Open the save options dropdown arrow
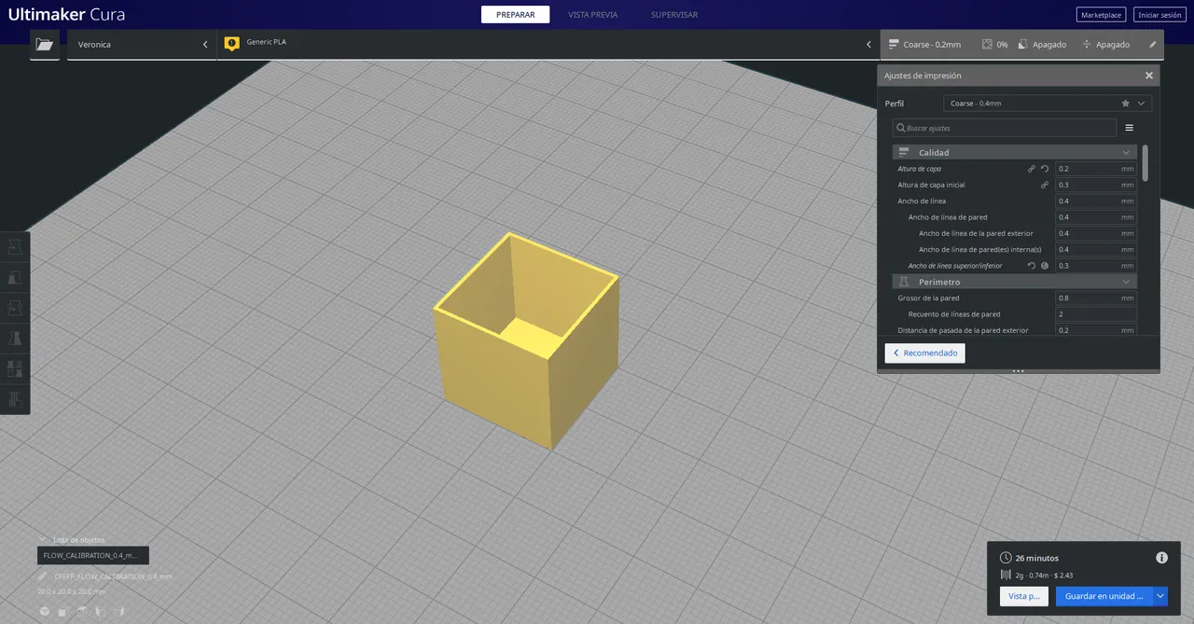1194x624 pixels. 1160,596
